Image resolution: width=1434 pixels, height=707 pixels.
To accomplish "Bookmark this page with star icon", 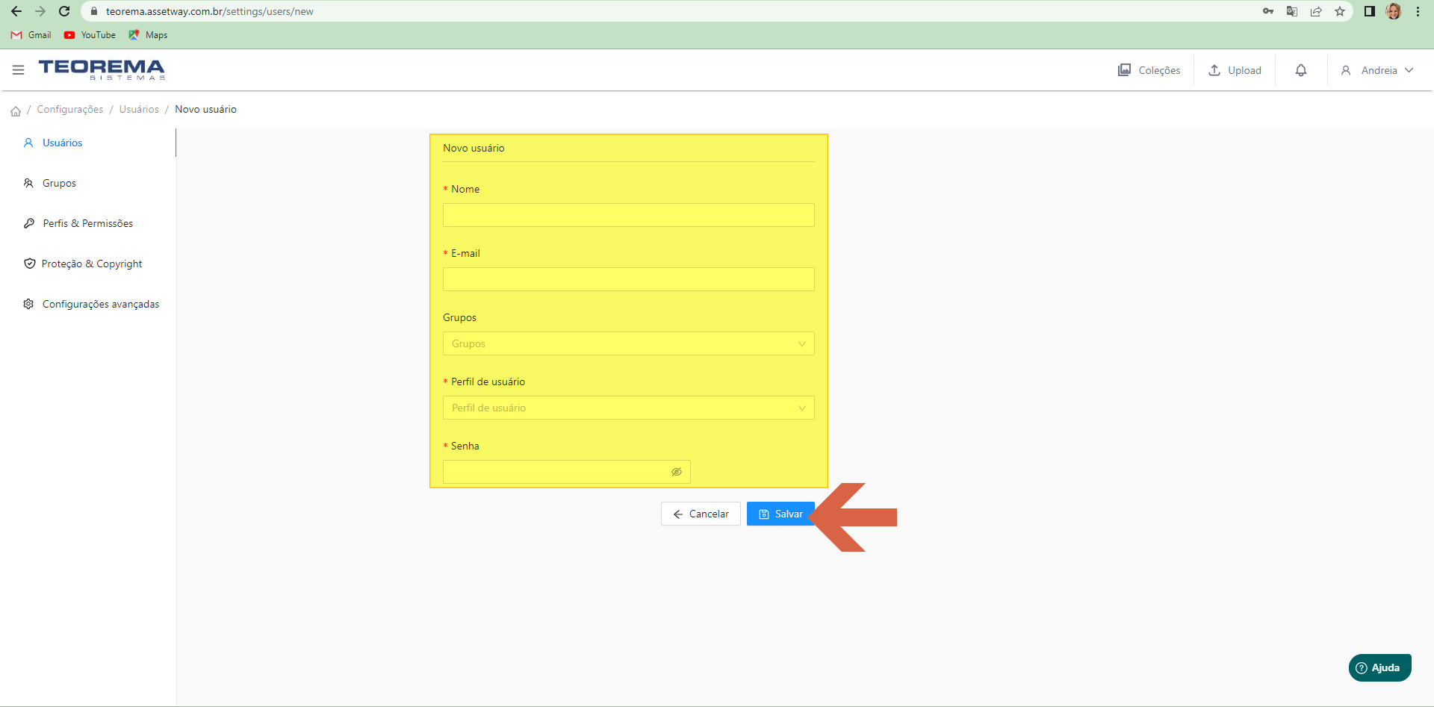I will pyautogui.click(x=1340, y=11).
